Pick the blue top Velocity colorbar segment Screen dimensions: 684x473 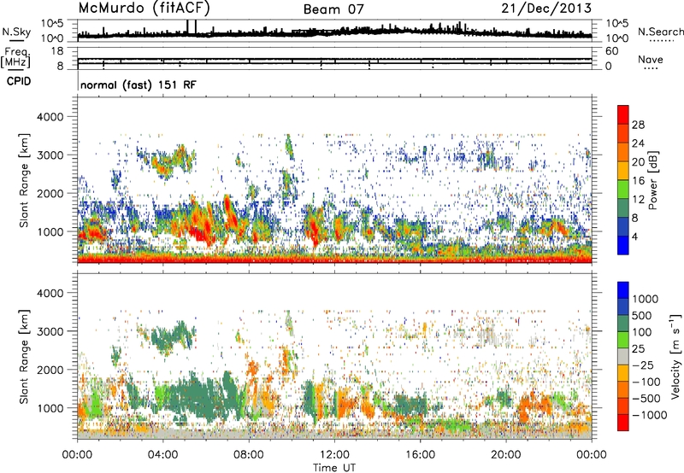pyautogui.click(x=623, y=290)
